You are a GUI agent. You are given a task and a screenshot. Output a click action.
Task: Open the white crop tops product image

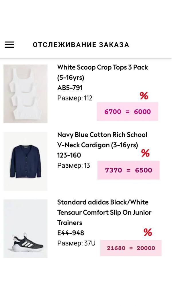point(26,94)
